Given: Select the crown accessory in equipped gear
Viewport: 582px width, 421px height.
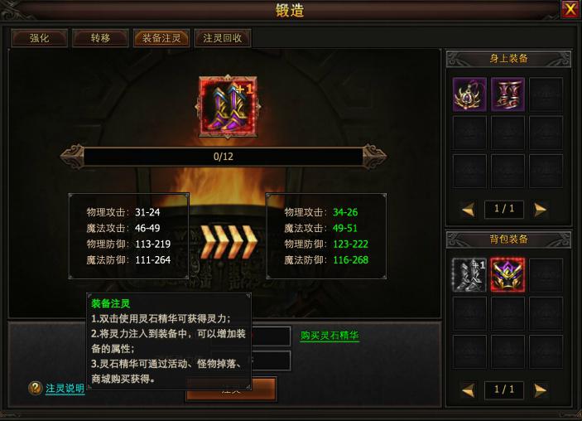Looking at the screenshot, I should click(x=469, y=94).
